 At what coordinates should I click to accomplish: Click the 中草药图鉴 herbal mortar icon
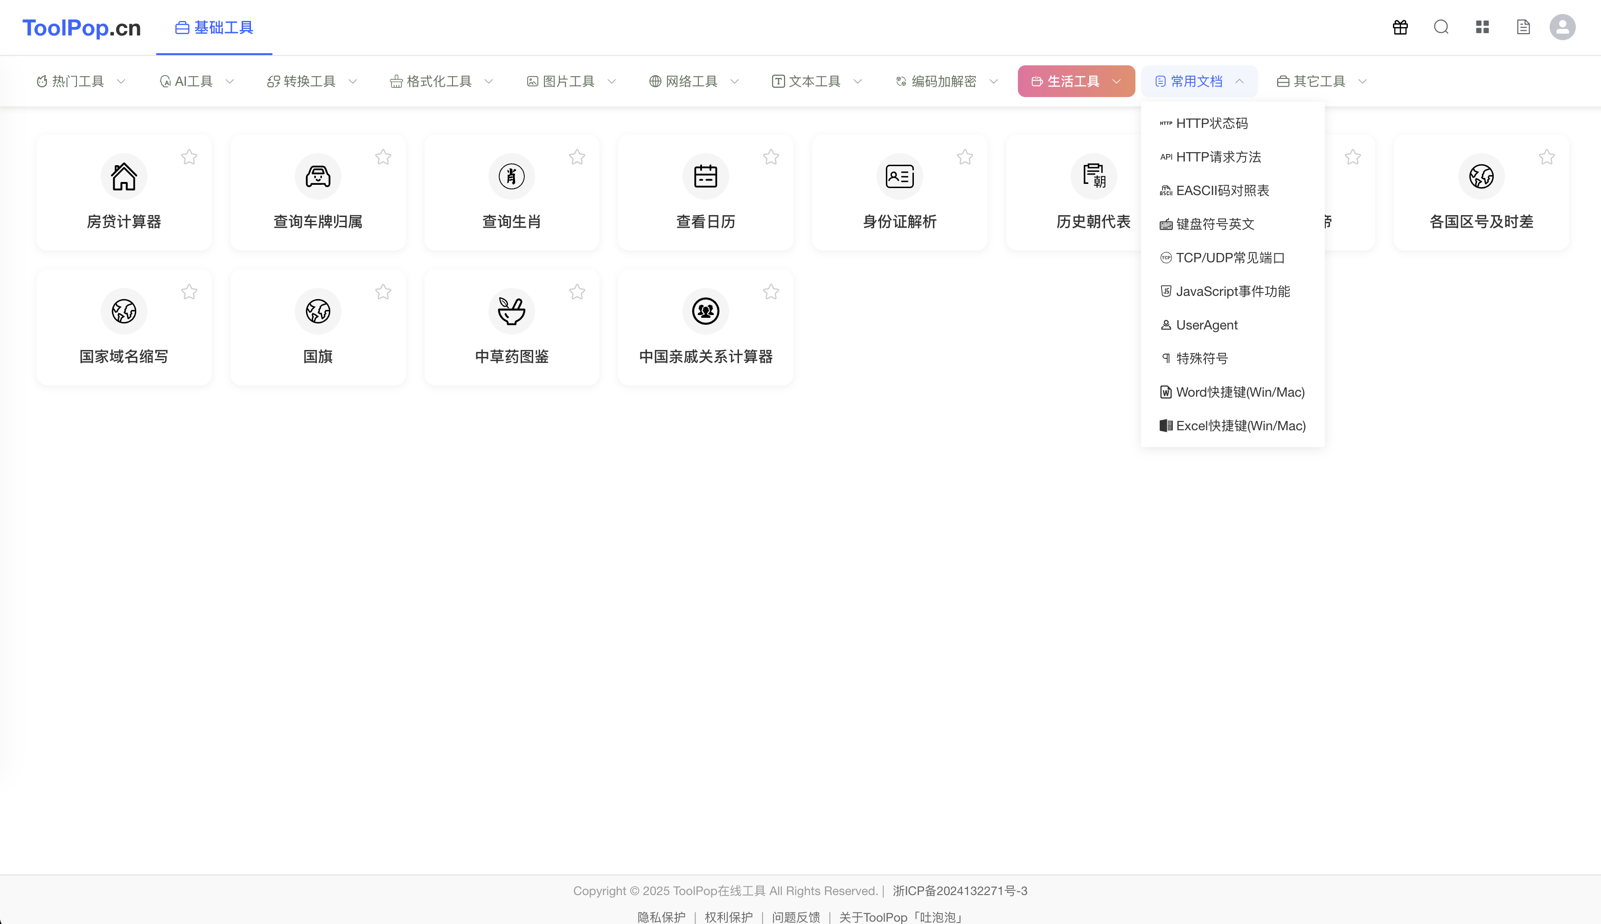click(511, 311)
